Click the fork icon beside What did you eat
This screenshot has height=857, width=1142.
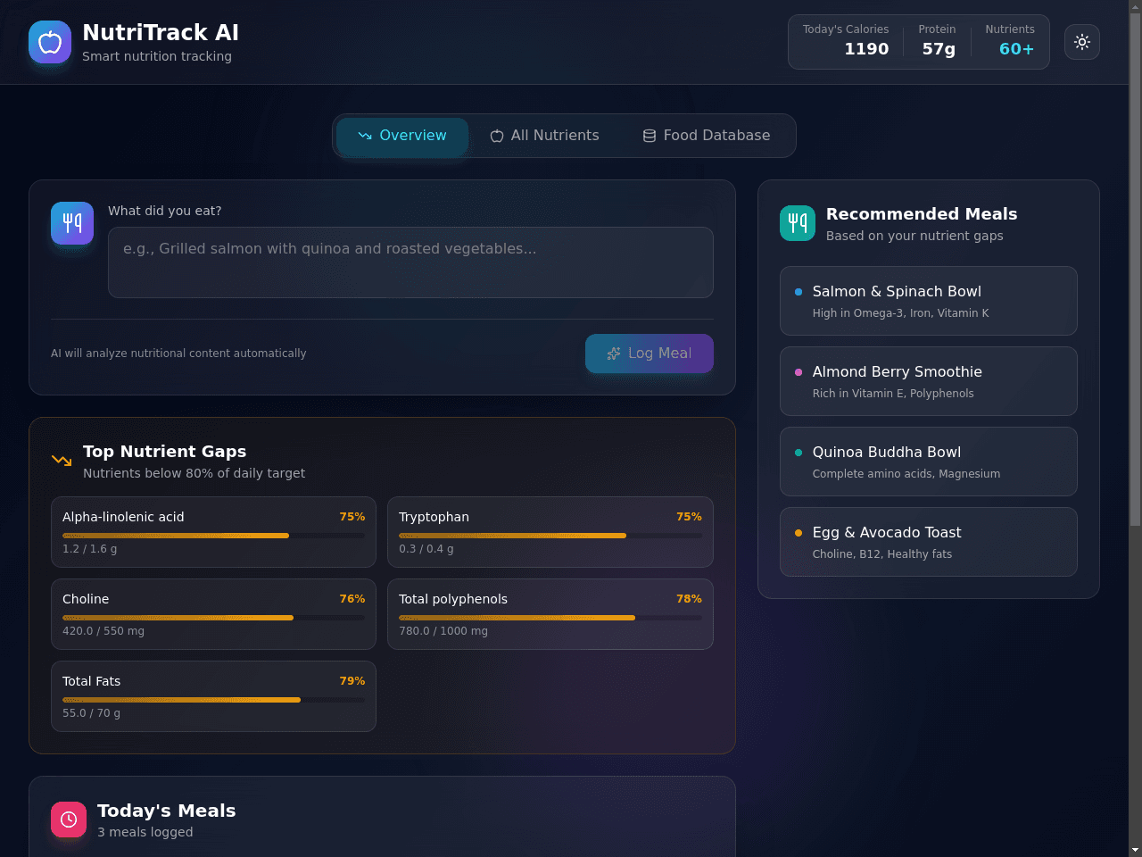click(72, 223)
